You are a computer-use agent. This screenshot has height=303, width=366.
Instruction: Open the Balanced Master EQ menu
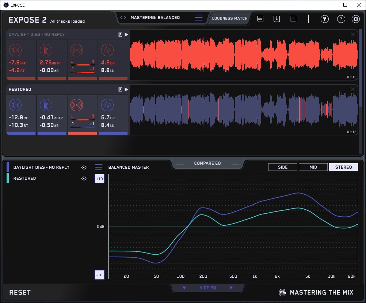(x=99, y=167)
